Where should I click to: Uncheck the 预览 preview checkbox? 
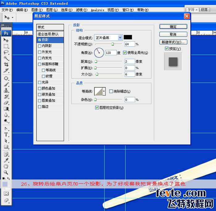(x=167, y=49)
